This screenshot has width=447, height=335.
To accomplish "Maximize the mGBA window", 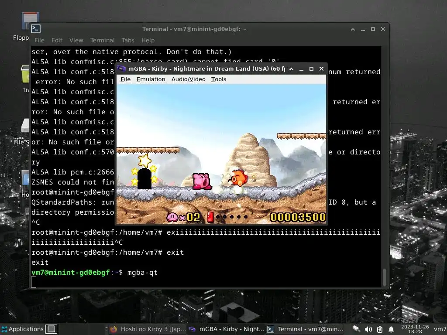I will pos(311,69).
